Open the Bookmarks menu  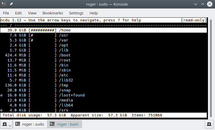point(53,13)
